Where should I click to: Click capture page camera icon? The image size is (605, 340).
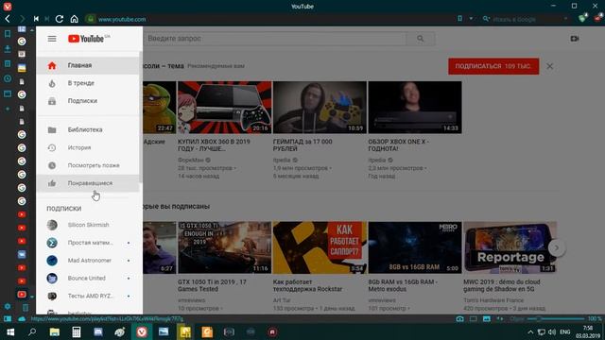460,319
